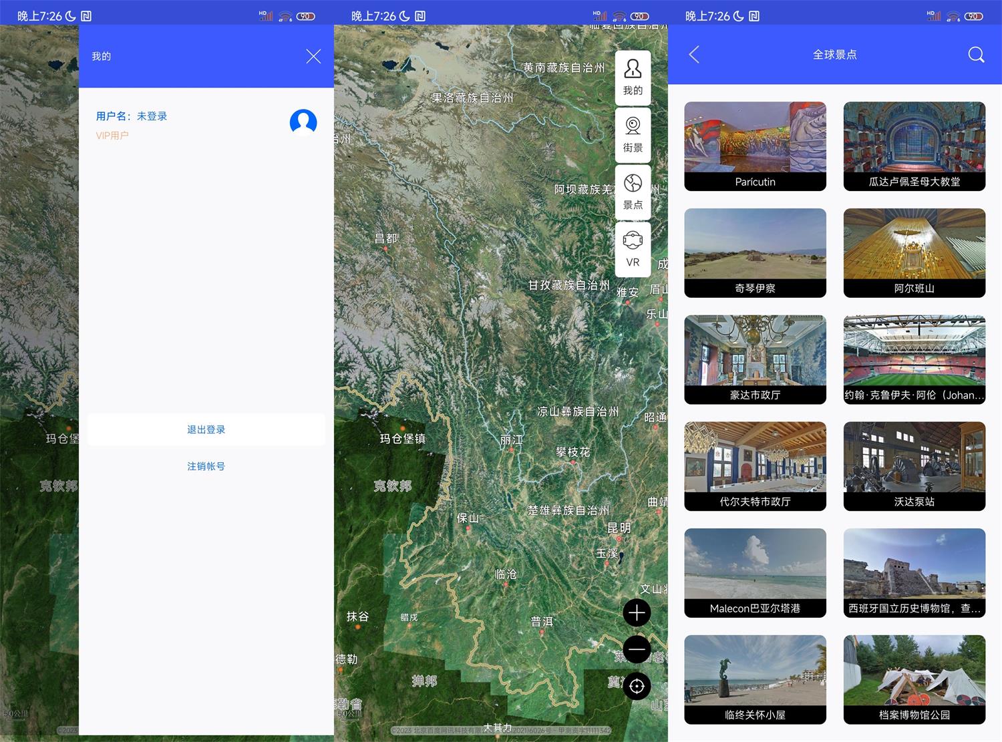Tap the back arrow on 全球景点 header
The image size is (1002, 742).
pyautogui.click(x=693, y=55)
